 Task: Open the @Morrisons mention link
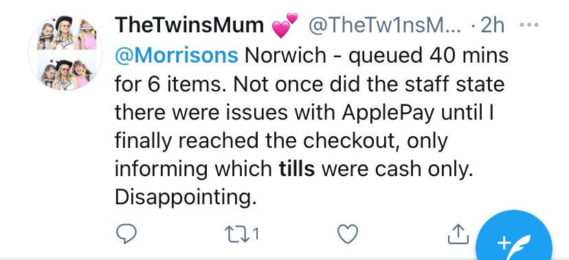click(x=177, y=56)
